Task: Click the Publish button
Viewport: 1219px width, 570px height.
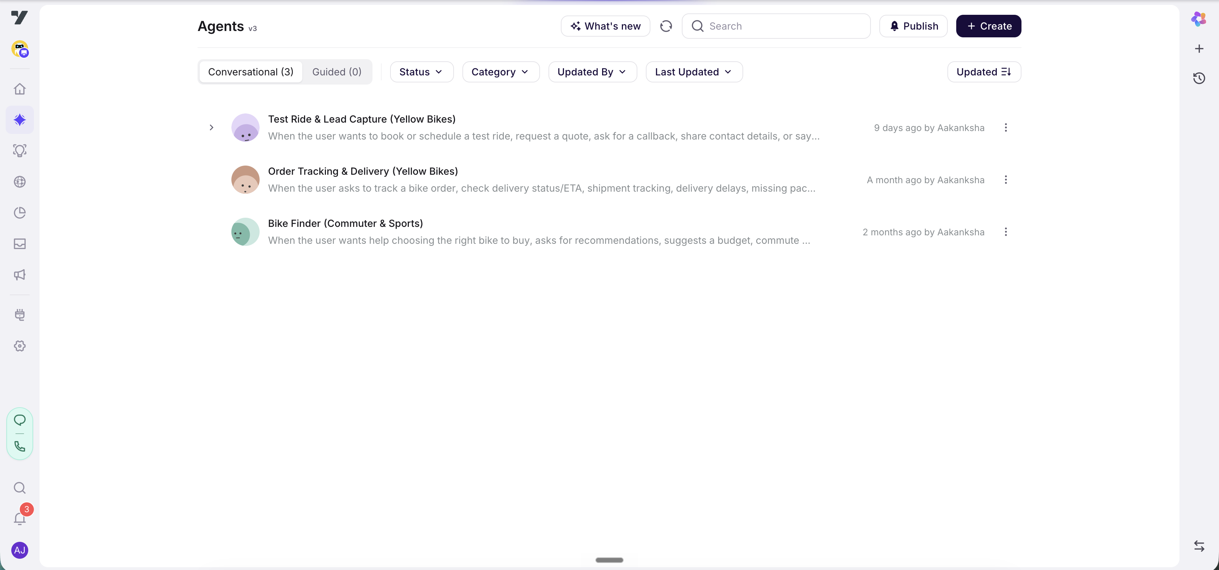Action: point(913,26)
